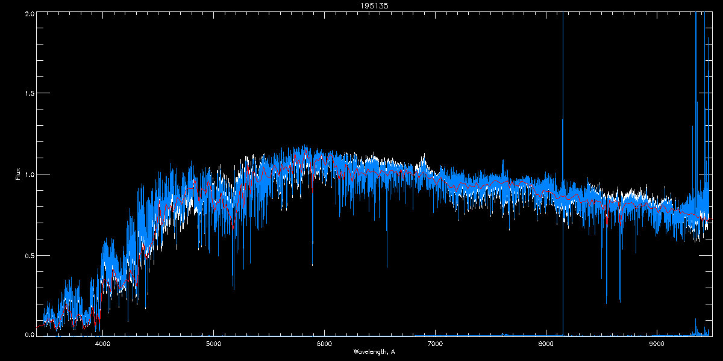Click the 1.0 flux tick label

point(30,174)
